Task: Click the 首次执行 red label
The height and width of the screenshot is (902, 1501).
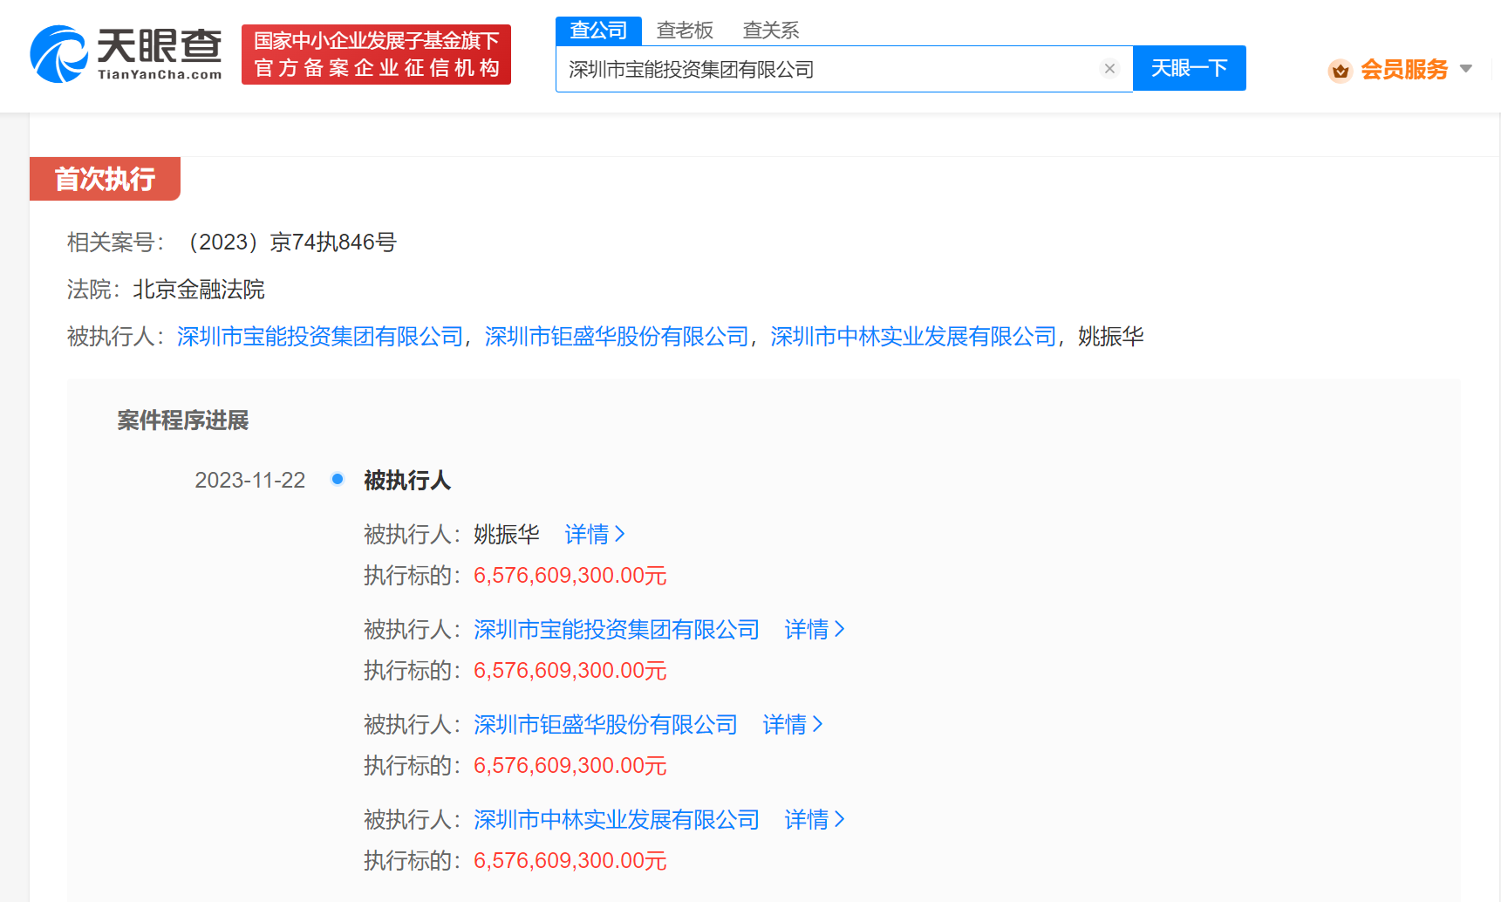Action: click(105, 179)
